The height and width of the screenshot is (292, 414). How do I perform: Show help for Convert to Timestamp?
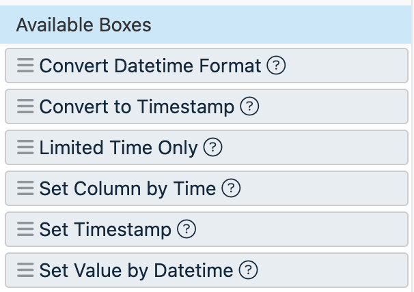click(x=249, y=107)
